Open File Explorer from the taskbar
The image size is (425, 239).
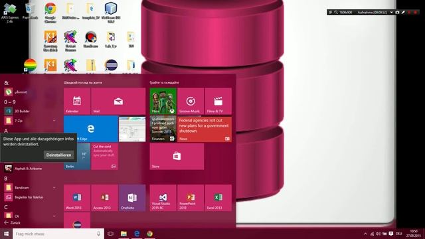[x=124, y=234]
